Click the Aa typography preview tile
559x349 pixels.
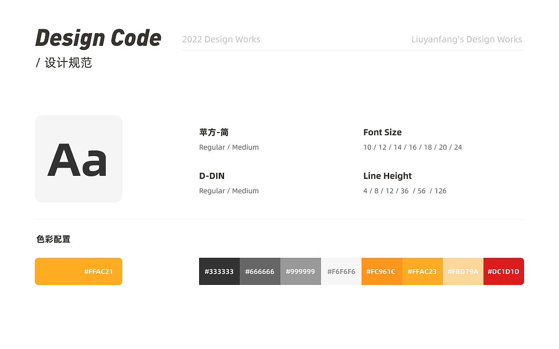click(79, 159)
